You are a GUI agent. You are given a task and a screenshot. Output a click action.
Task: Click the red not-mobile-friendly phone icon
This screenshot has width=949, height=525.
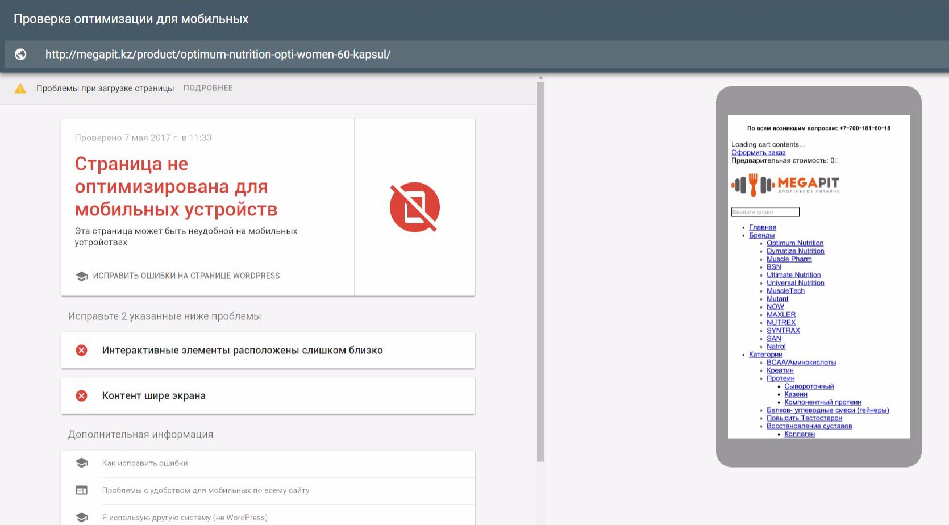pyautogui.click(x=414, y=207)
